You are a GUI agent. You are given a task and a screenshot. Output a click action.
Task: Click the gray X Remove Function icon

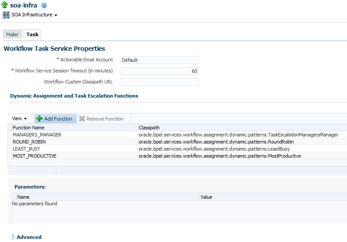click(x=82, y=119)
